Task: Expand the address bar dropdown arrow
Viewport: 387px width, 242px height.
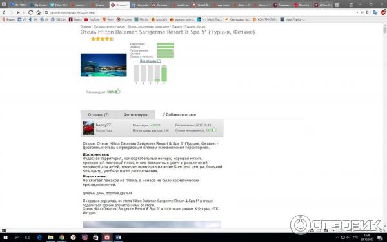Action: (357, 12)
